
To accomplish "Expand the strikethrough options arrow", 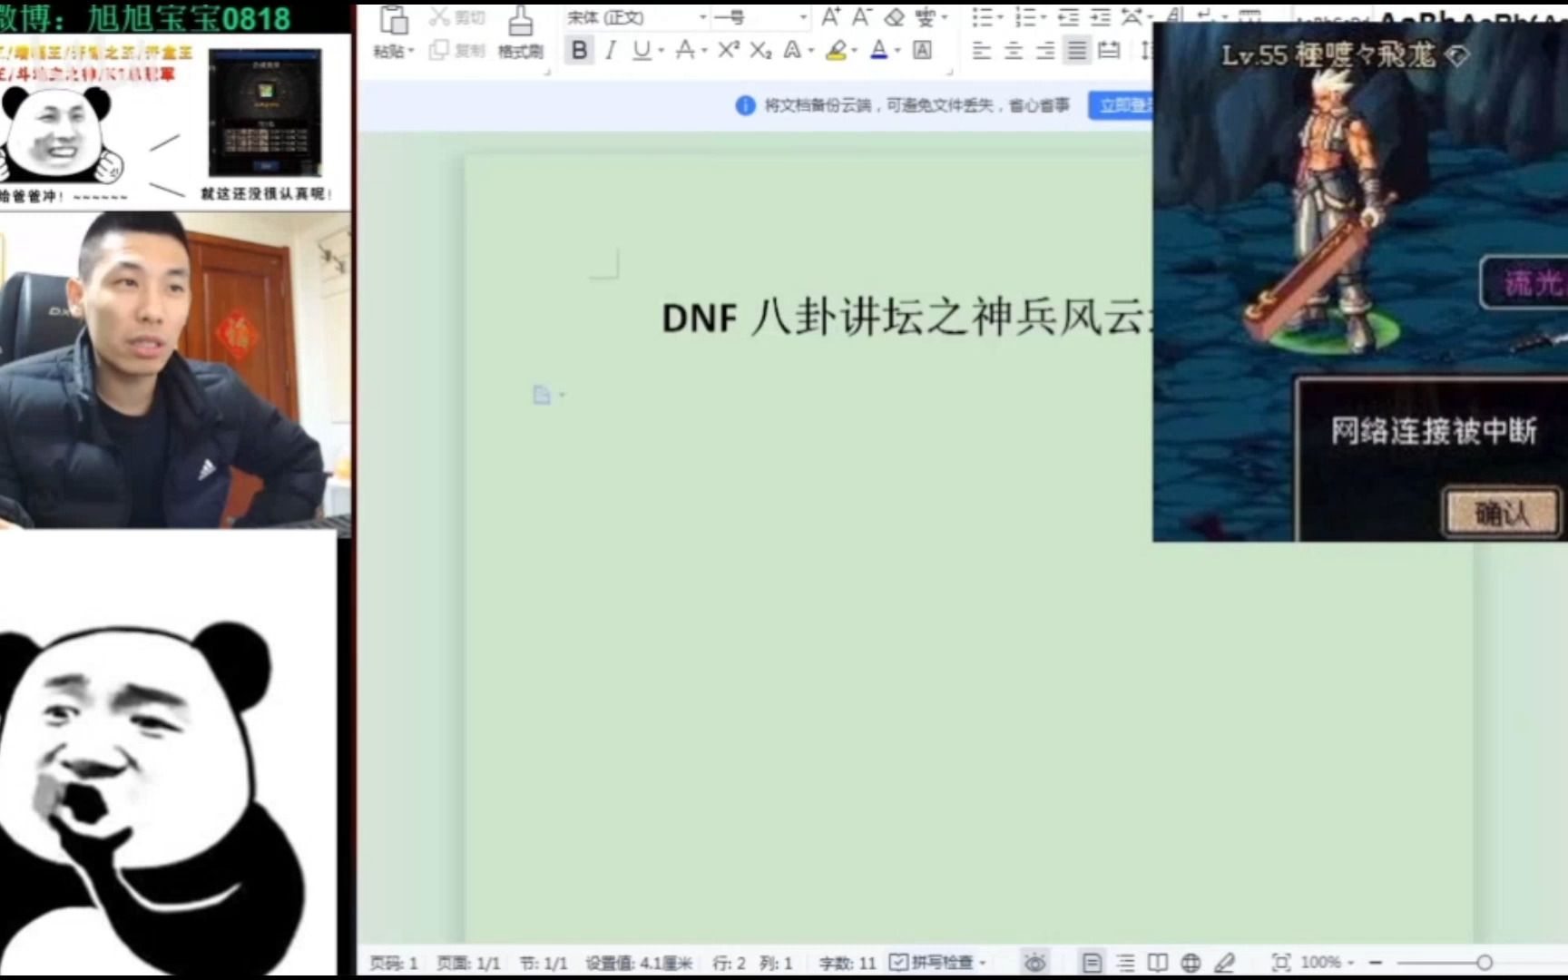I will (x=704, y=52).
